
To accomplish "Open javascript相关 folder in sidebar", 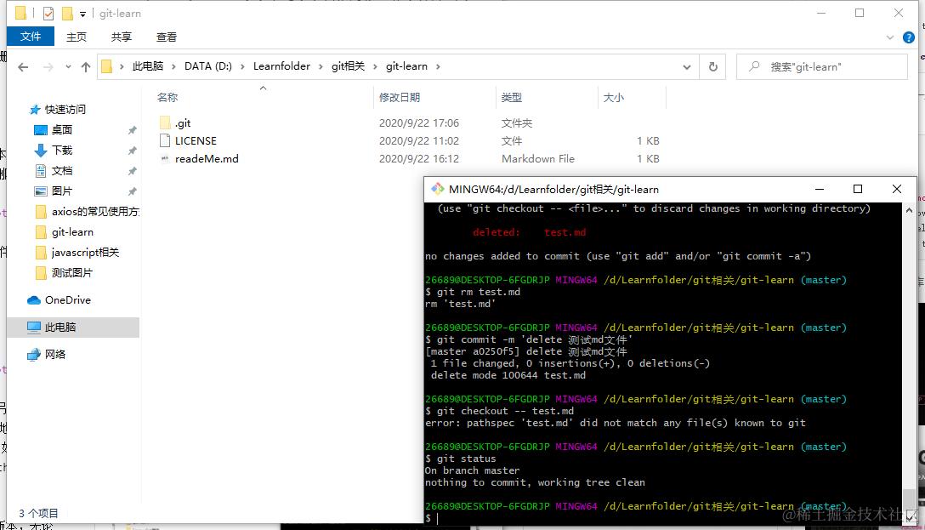I will tap(85, 252).
